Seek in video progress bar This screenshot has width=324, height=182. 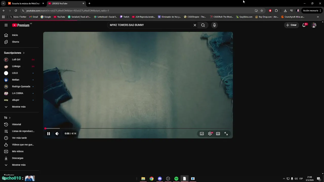coord(138,128)
